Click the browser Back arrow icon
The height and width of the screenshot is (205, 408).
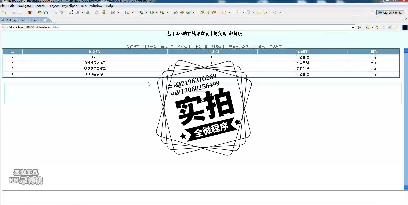pos(378,27)
